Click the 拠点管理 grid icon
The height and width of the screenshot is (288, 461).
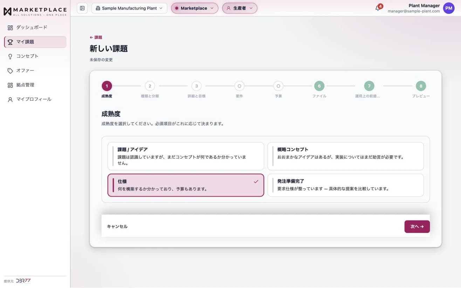10,85
